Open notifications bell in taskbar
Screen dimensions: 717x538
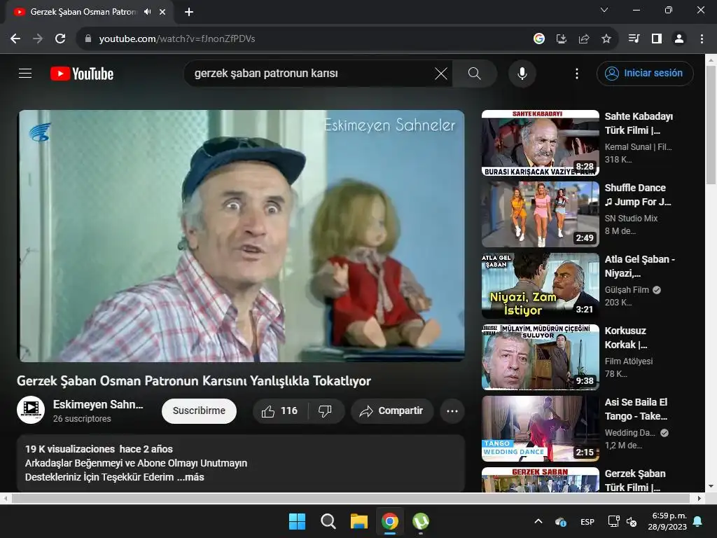click(698, 521)
